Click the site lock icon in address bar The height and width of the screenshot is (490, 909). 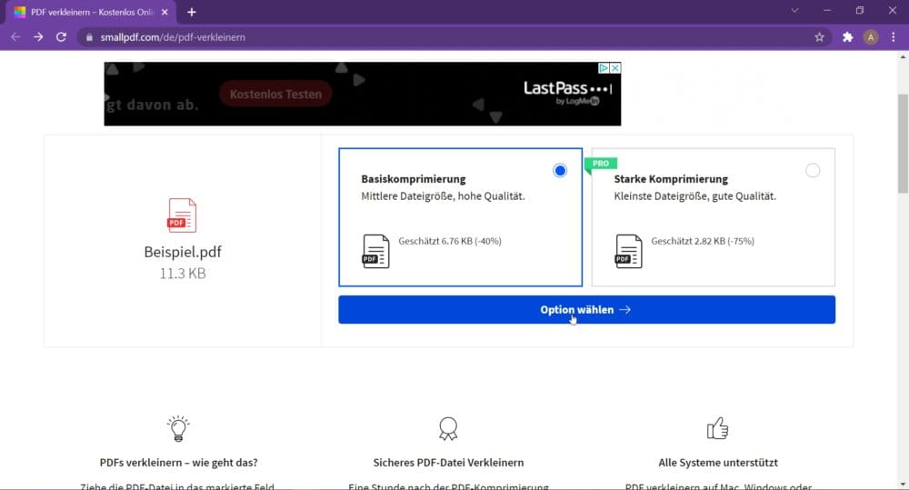(x=89, y=37)
